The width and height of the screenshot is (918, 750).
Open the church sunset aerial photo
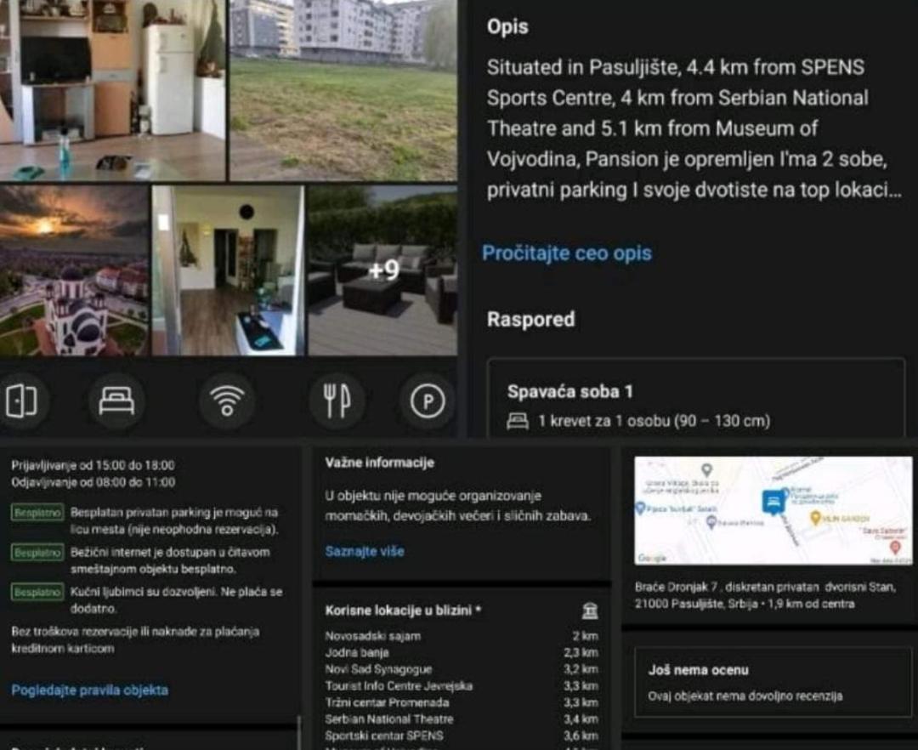(74, 270)
